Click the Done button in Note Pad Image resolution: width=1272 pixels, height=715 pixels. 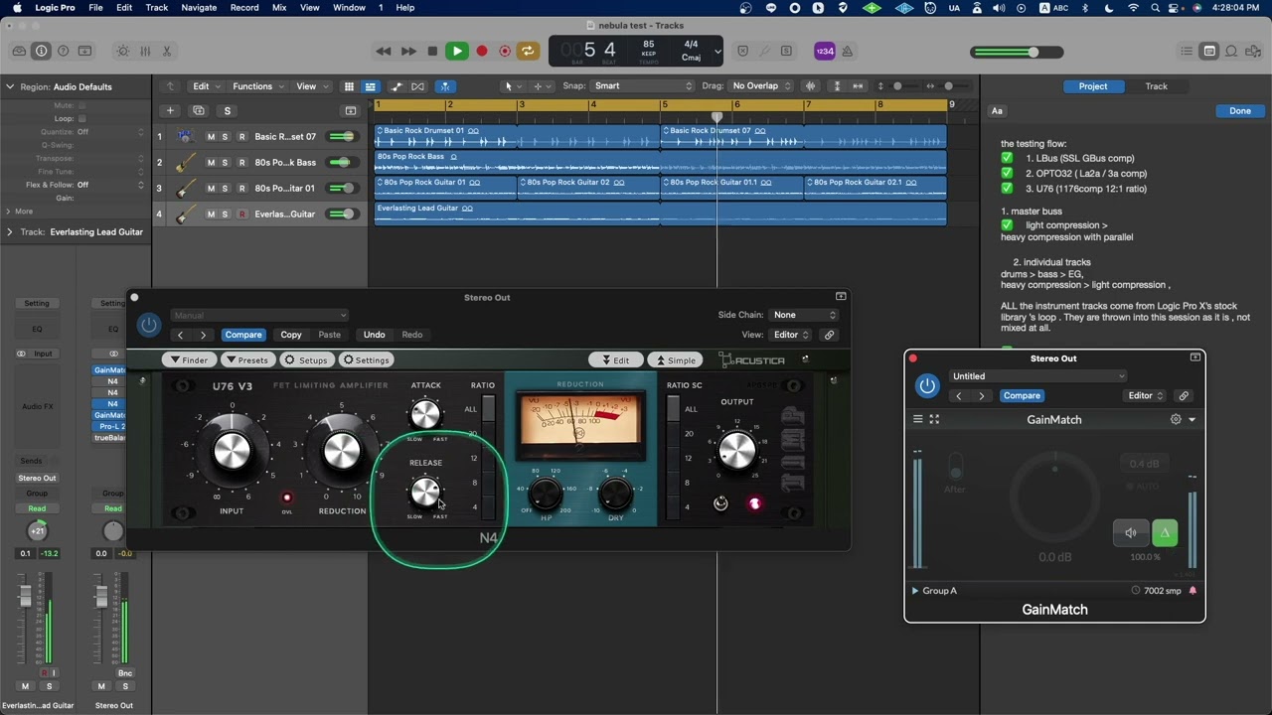(x=1240, y=111)
